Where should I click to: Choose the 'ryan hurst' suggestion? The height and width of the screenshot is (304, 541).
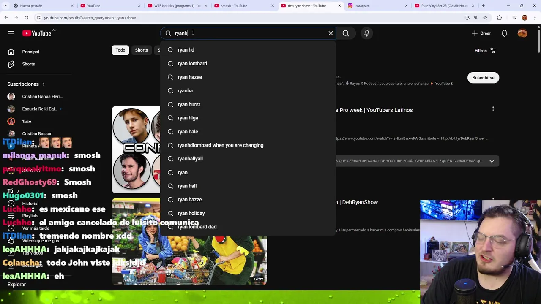[x=248, y=104]
